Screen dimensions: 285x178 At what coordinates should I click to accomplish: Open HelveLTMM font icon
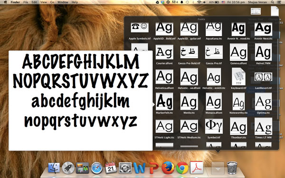[x=263, y=52]
